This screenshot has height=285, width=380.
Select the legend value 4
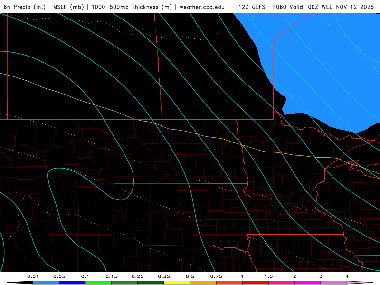pos(347,276)
